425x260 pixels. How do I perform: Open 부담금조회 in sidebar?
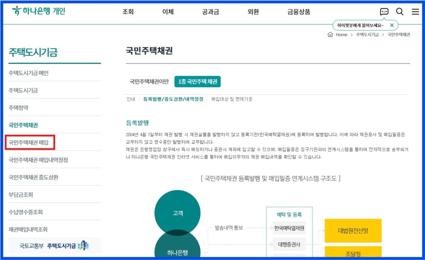pyautogui.click(x=21, y=195)
